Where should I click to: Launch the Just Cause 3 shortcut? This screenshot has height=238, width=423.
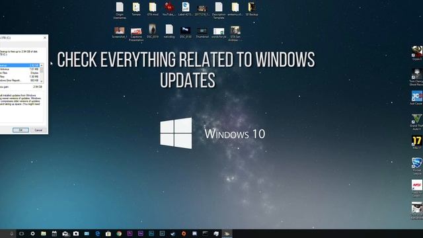pos(417,98)
